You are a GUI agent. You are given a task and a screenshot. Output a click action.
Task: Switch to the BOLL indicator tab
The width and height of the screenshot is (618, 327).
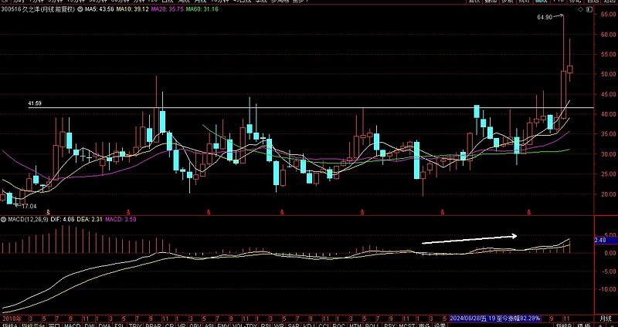point(372,325)
